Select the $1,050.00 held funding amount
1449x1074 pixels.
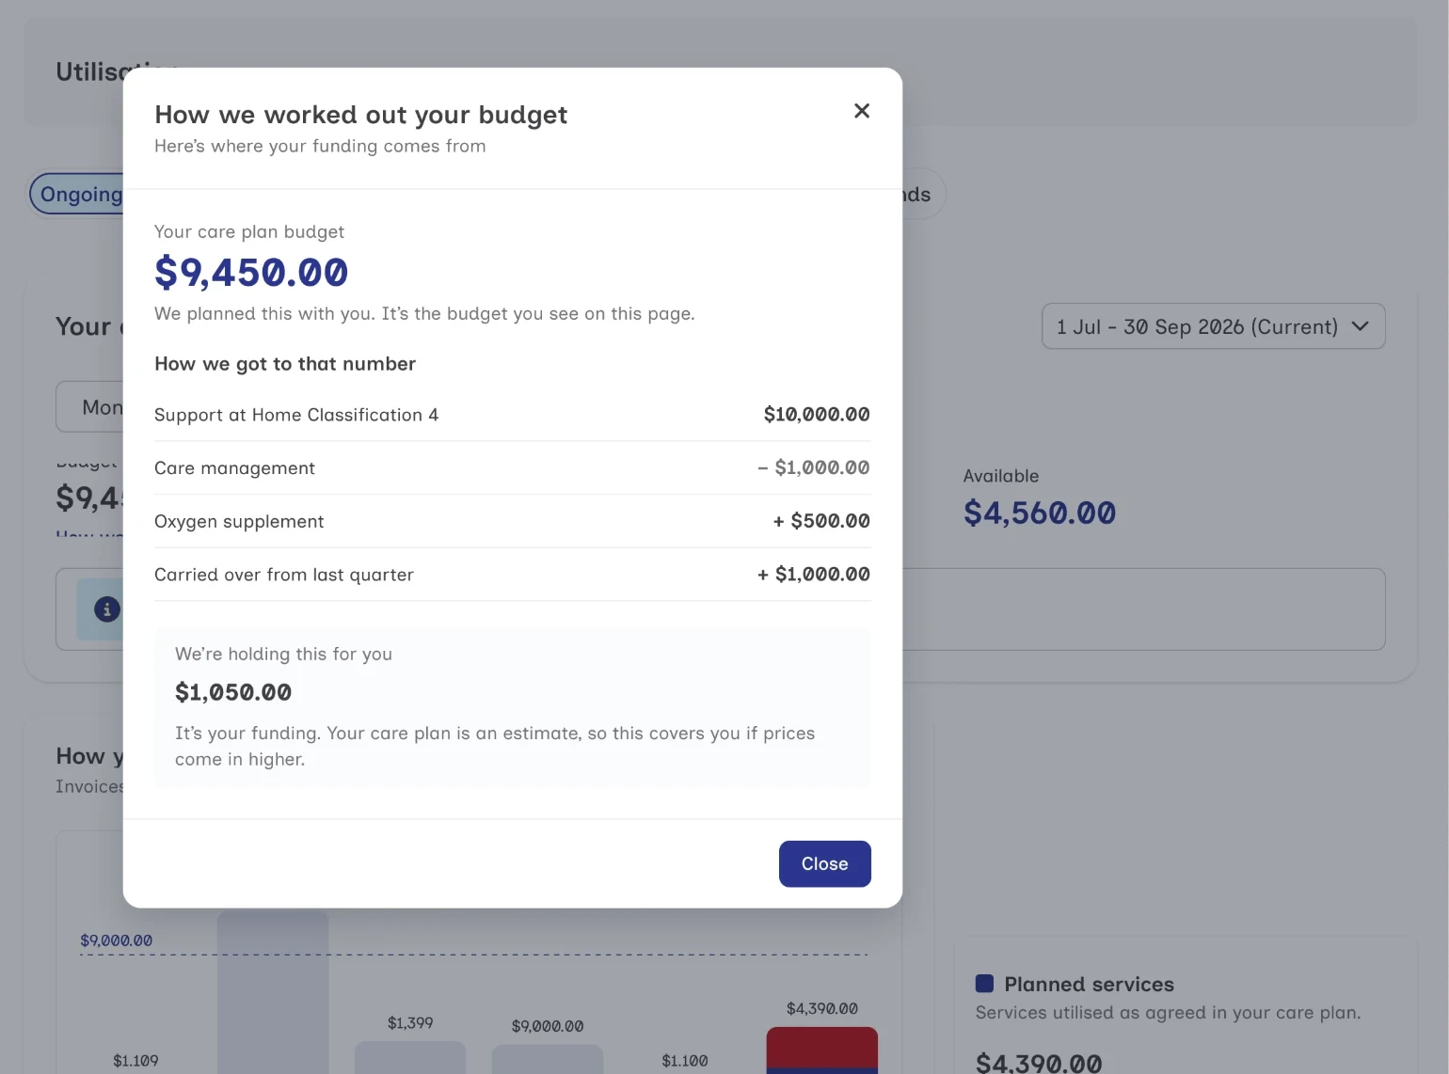pos(233,692)
